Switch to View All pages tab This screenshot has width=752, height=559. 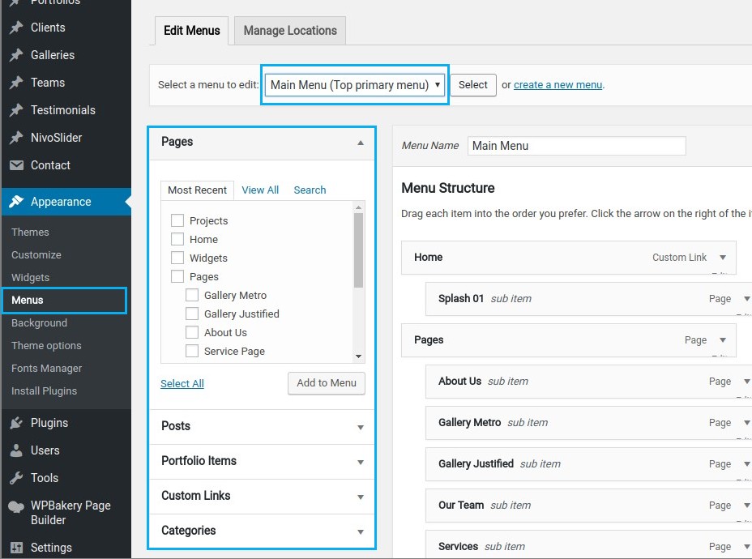point(260,190)
